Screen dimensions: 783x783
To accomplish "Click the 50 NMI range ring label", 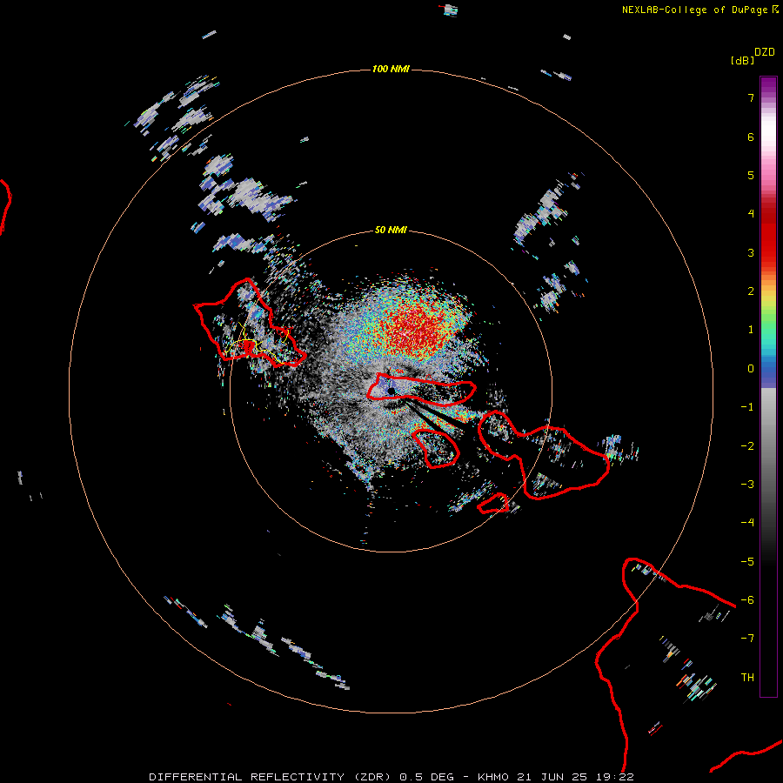I will [391, 230].
